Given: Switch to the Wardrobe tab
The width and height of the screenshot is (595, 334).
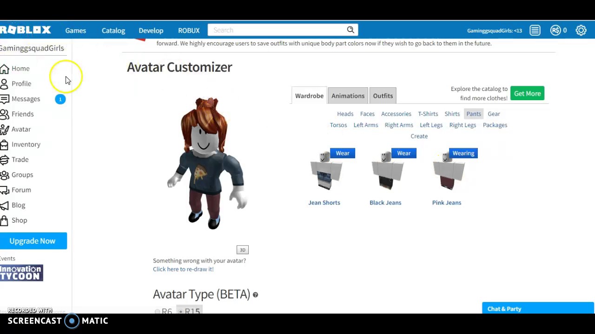Looking at the screenshot, I should (309, 96).
